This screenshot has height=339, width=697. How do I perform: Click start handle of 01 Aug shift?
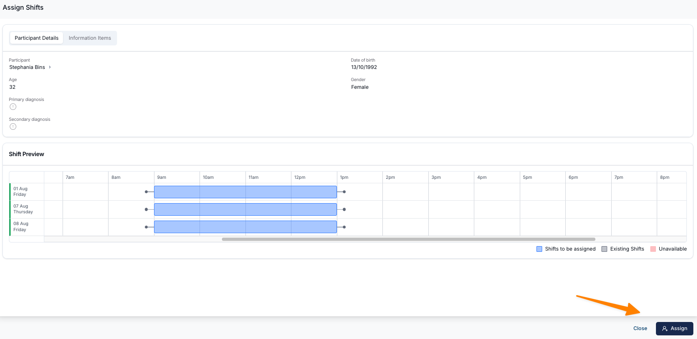click(146, 192)
